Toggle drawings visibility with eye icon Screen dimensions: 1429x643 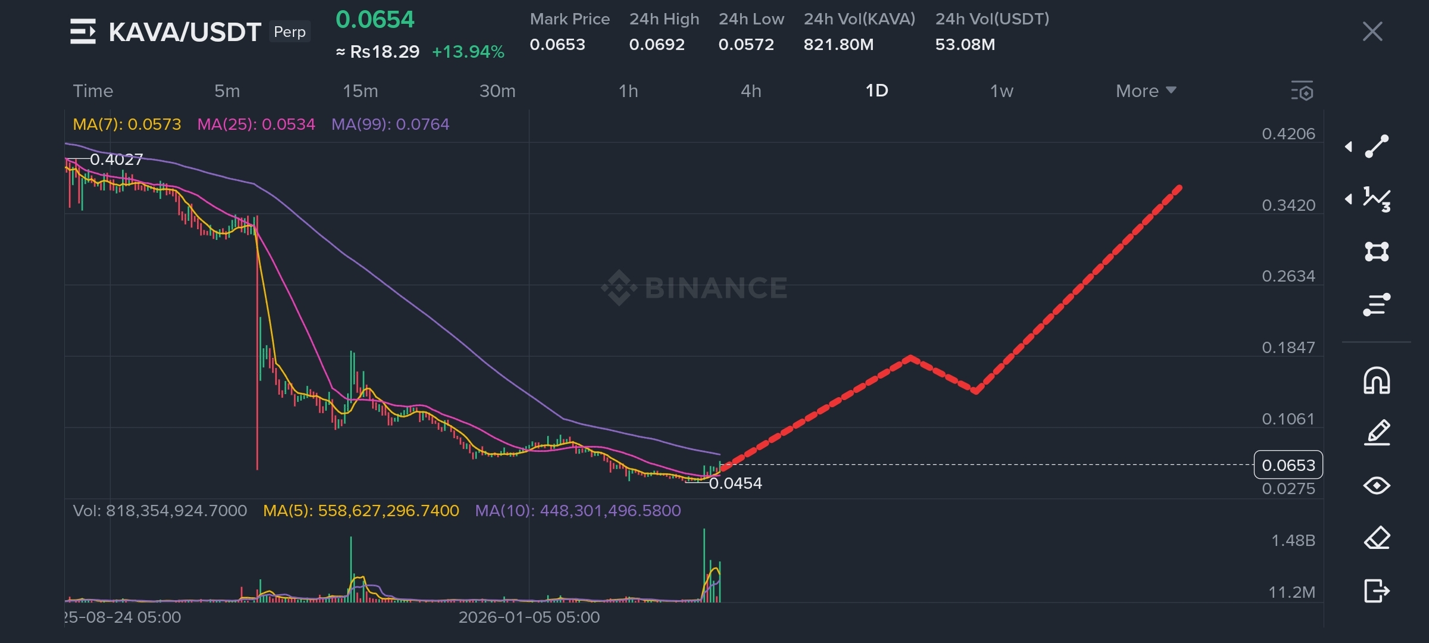tap(1377, 486)
